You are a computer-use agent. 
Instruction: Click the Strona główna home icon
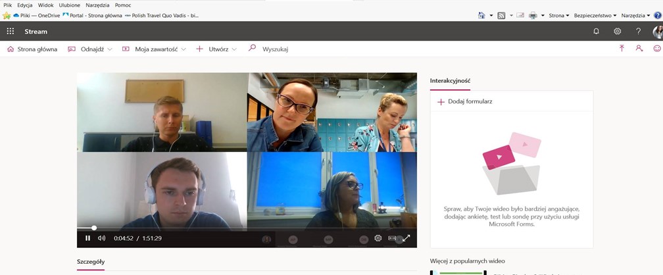11,49
